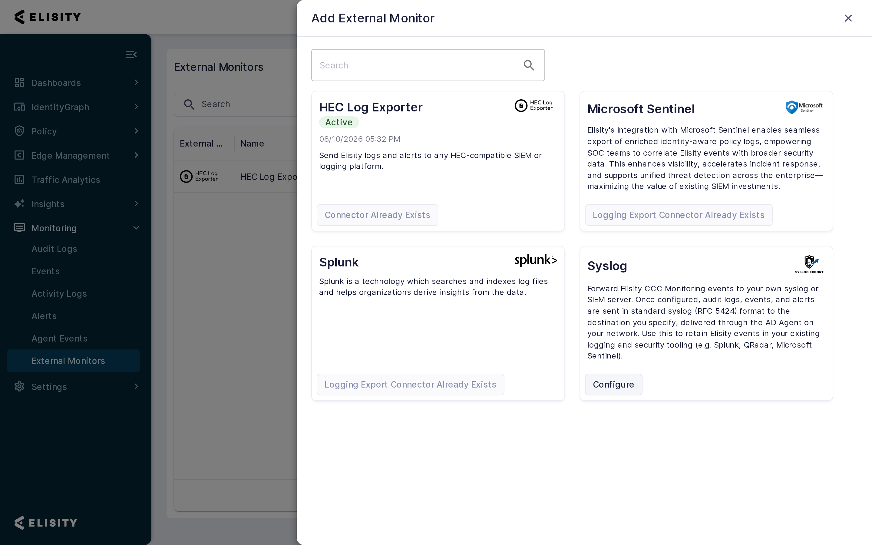Expand the Dashboards menu chevron
The height and width of the screenshot is (545, 872).
[136, 83]
